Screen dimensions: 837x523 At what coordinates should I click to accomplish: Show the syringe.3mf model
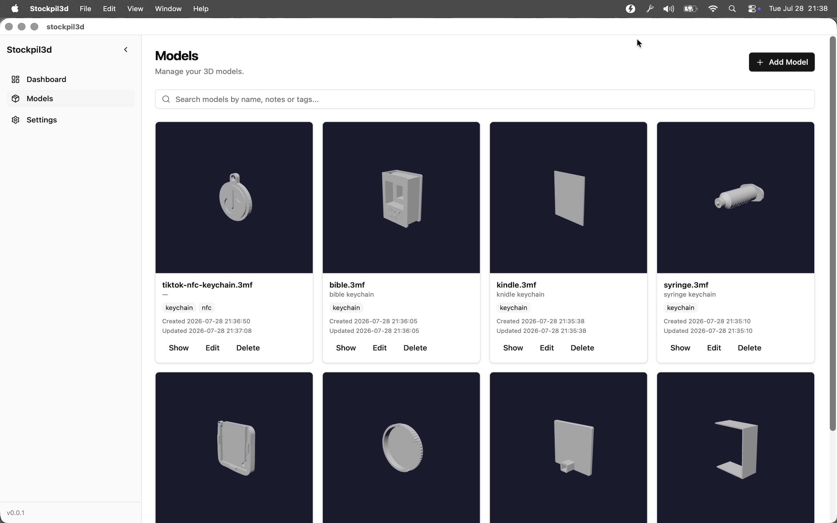680,348
